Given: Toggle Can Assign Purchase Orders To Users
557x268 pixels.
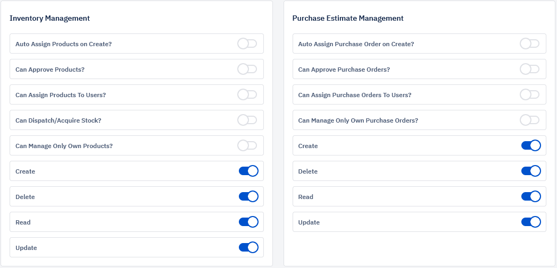Looking at the screenshot, I should [x=530, y=95].
